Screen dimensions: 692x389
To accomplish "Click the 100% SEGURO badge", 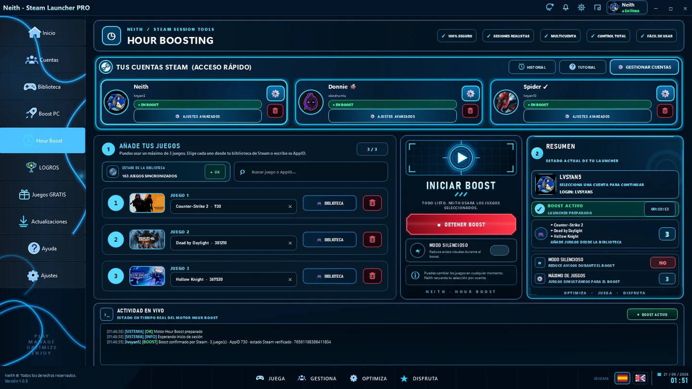I will (x=457, y=36).
